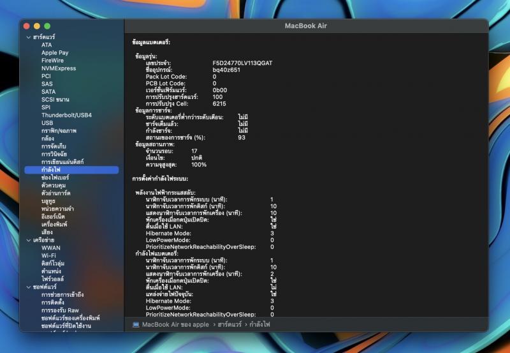Open ตัวอ่านการ์ด entry
510x353 pixels.
coord(56,193)
